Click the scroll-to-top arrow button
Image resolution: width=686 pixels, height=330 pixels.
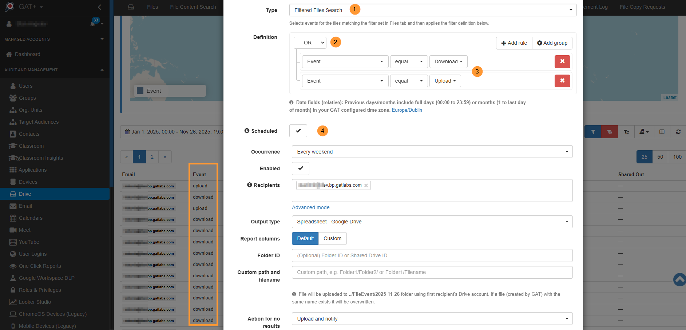[679, 279]
